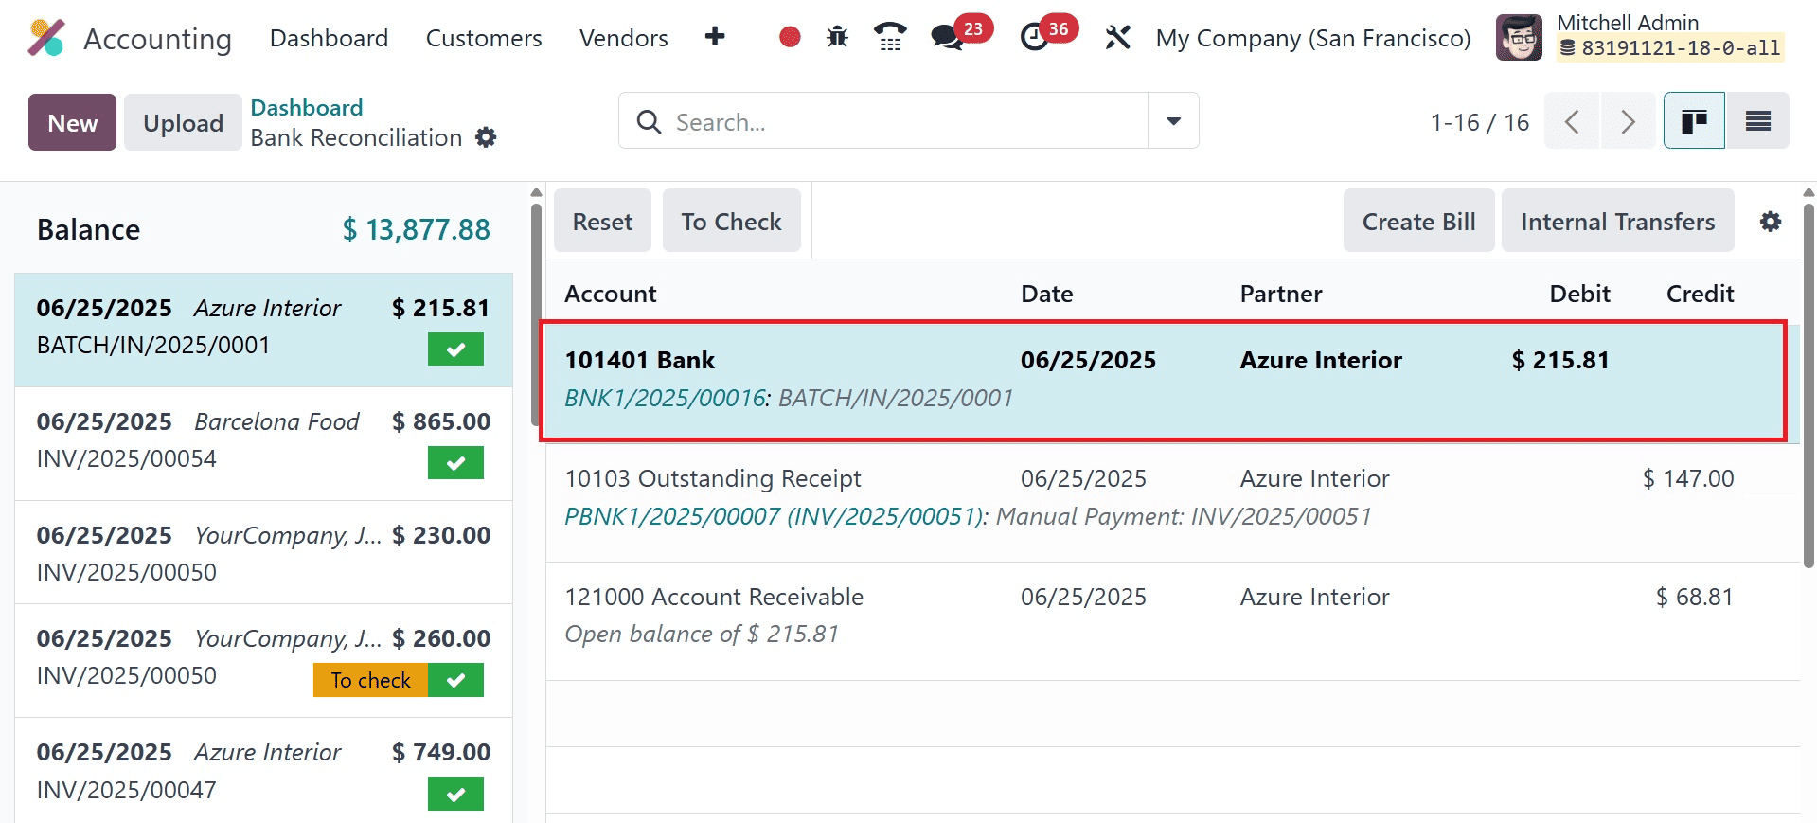
Task: Click the Partner column header
Action: [1281, 294]
